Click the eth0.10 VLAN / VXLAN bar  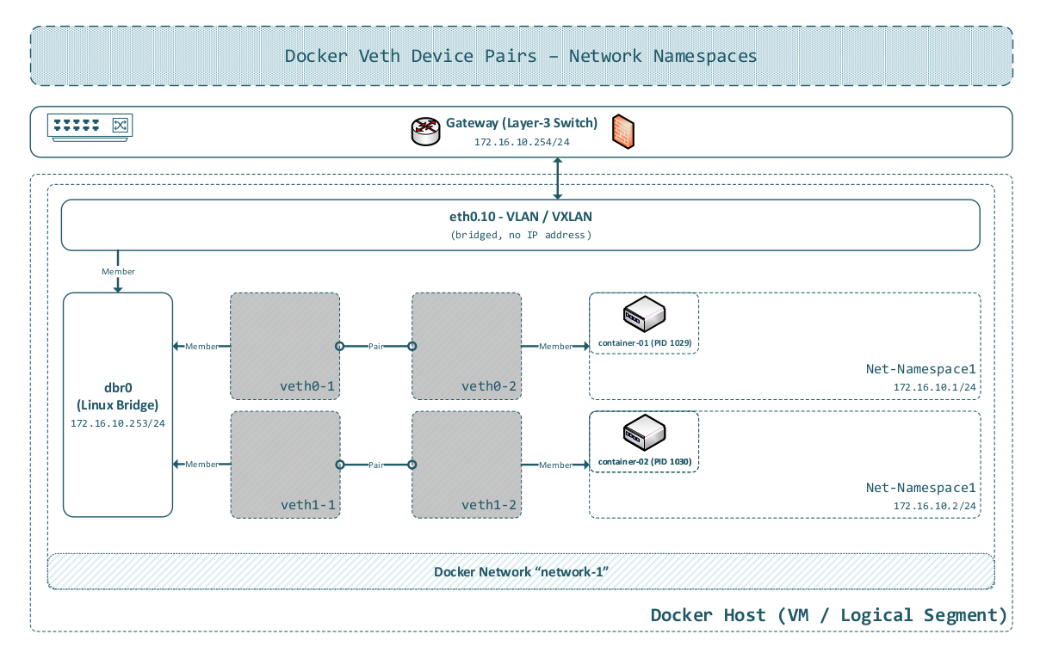[521, 225]
